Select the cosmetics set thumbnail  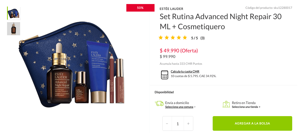coord(14,13)
